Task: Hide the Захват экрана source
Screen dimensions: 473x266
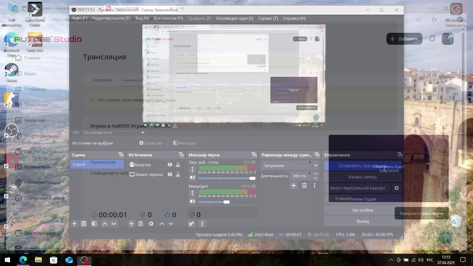Action: pyautogui.click(x=170, y=174)
